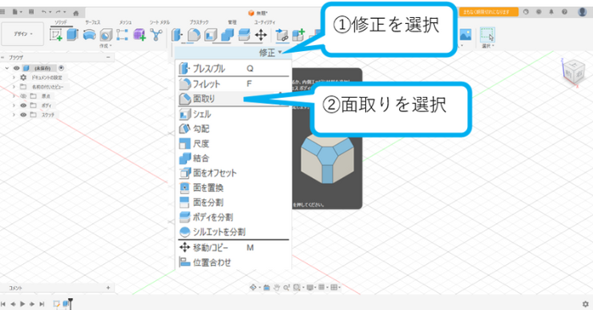Click Combine icon in ribbon toolbar

227,35
